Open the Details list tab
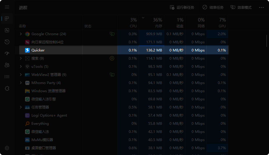This screenshot has height=155, width=269. 7,77
